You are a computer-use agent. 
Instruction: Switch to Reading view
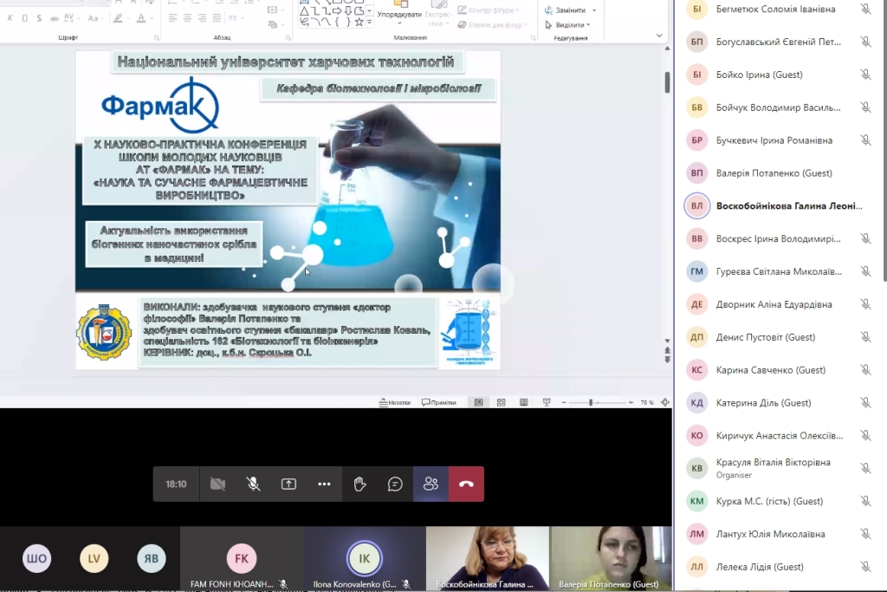(x=524, y=402)
